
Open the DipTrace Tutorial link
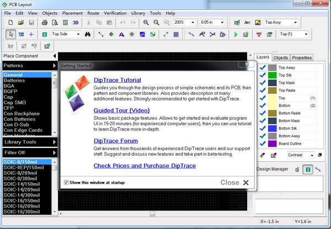[118, 80]
